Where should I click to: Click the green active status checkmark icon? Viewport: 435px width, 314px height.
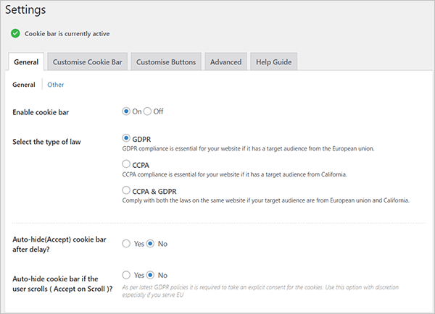[15, 33]
